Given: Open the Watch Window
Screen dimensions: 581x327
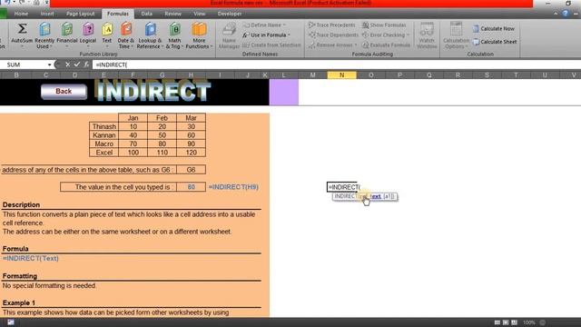Looking at the screenshot, I should [x=427, y=35].
